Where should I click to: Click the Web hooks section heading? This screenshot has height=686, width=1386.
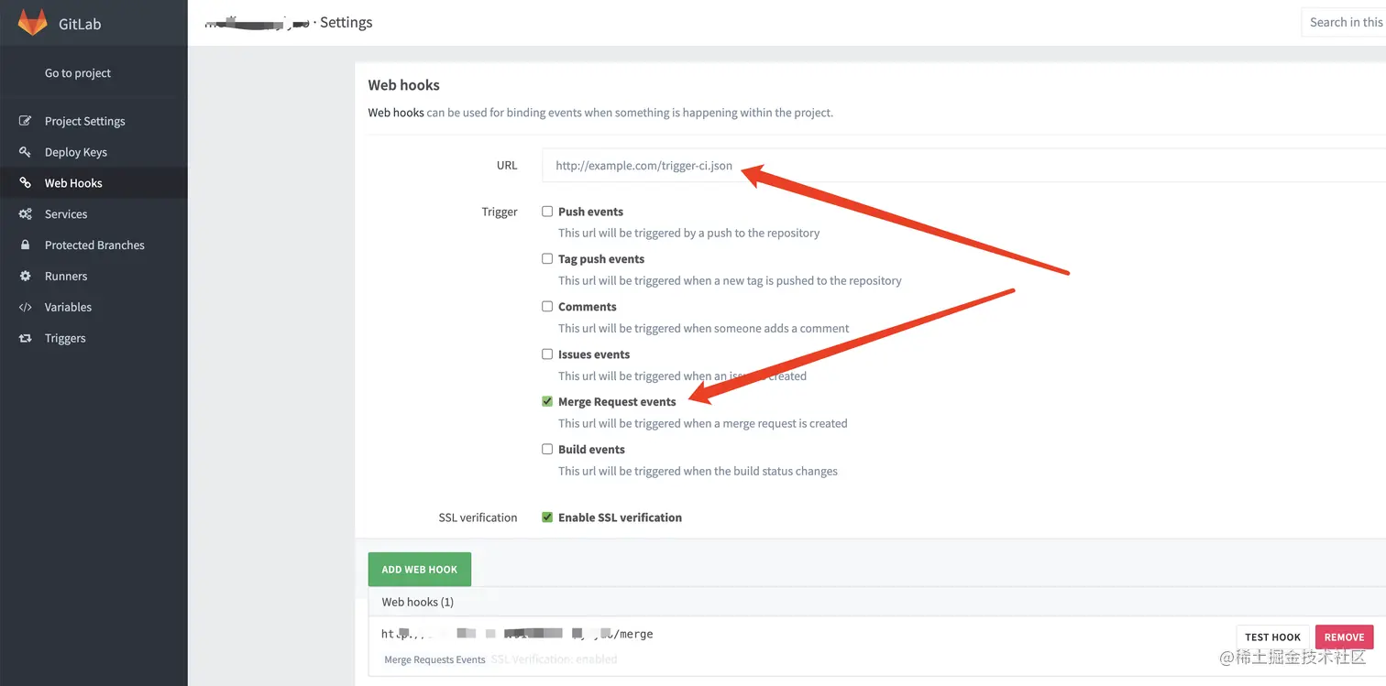click(x=403, y=85)
